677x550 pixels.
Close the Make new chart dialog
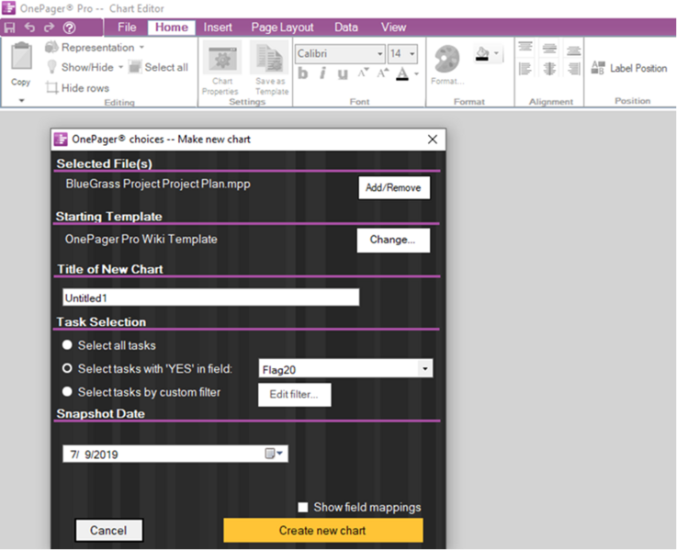[x=432, y=139]
